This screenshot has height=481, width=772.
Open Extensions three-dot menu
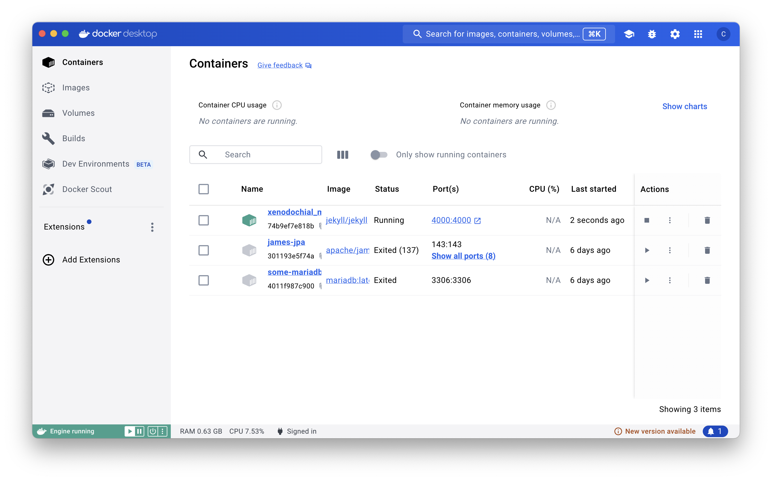152,227
